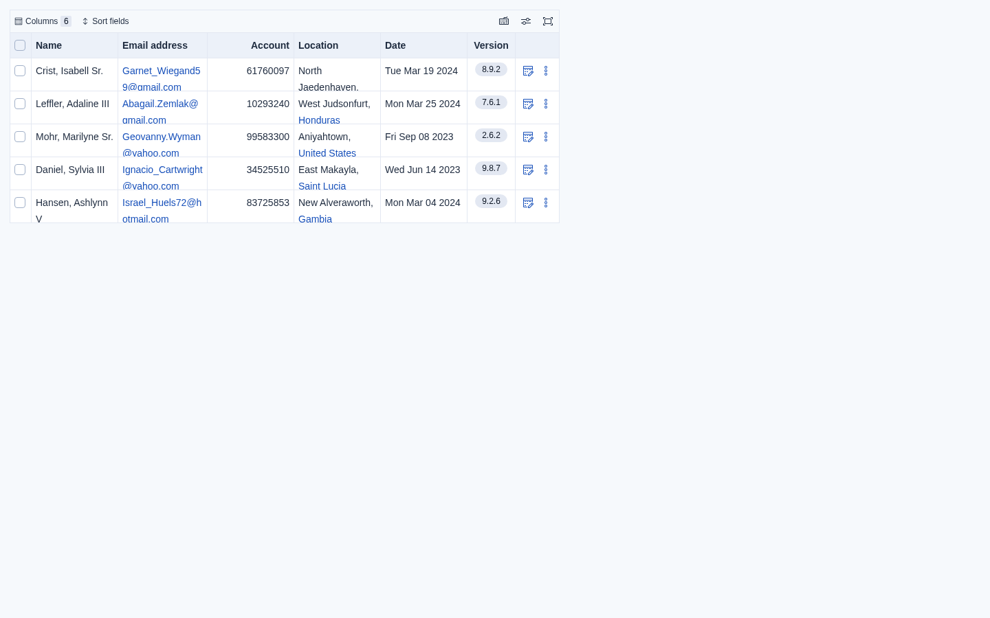This screenshot has height=618, width=990.
Task: Open more actions for Mohr, Marilyne Sr.
Action: click(x=546, y=137)
